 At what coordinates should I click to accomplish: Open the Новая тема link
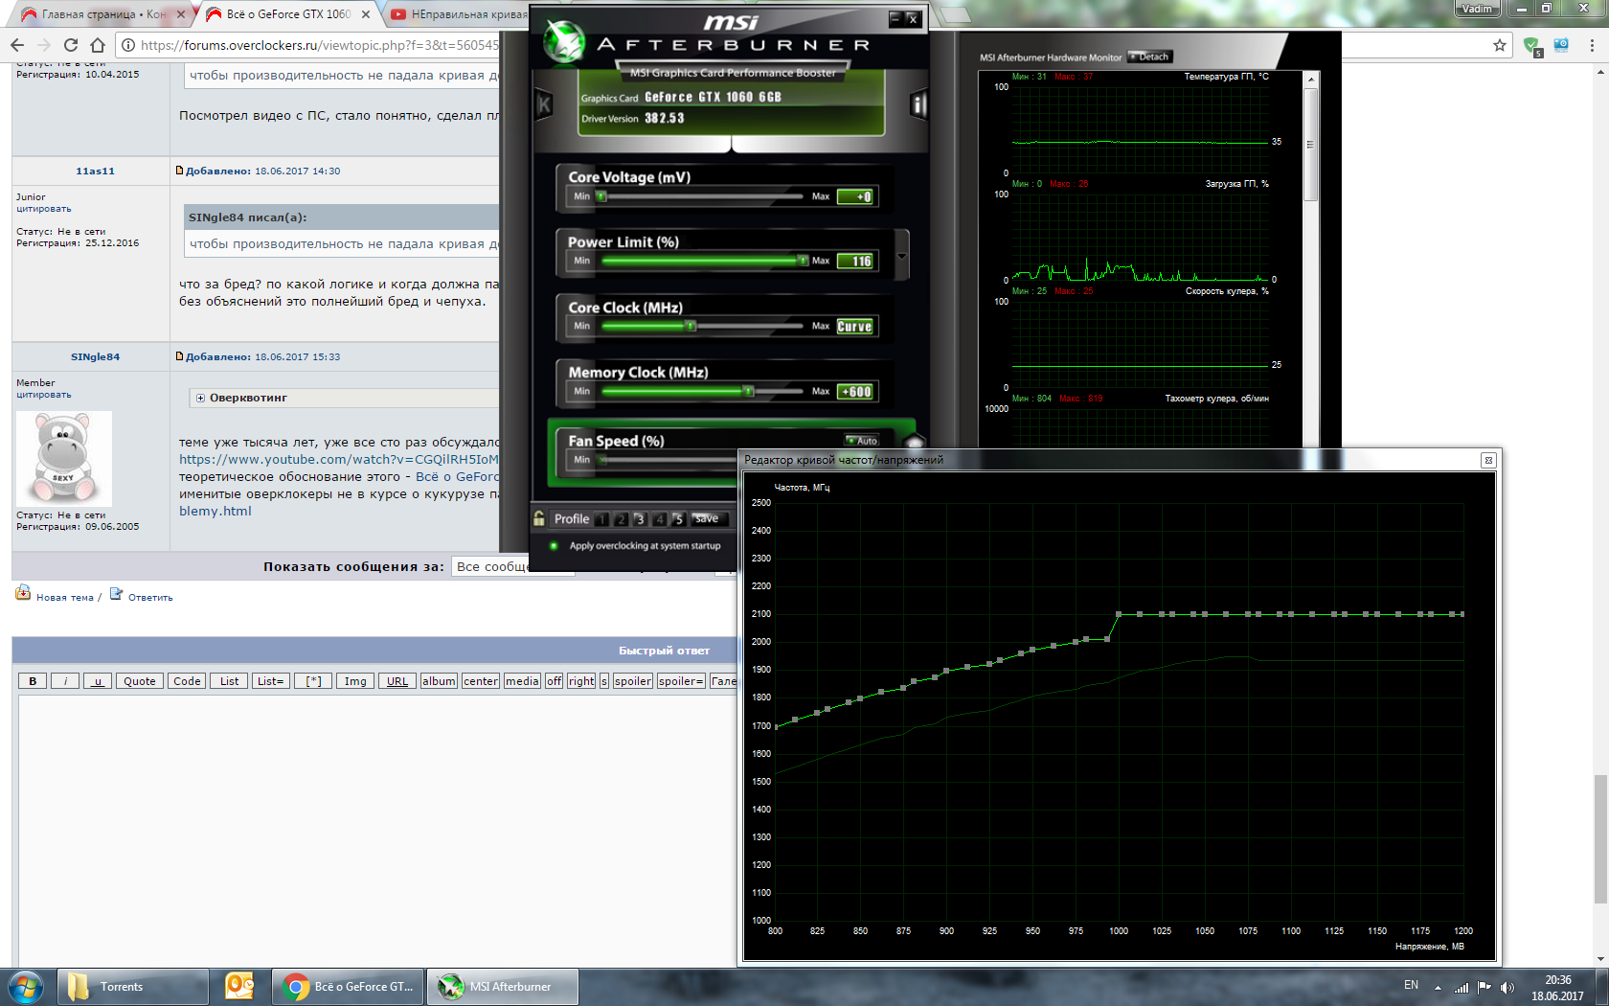(65, 598)
